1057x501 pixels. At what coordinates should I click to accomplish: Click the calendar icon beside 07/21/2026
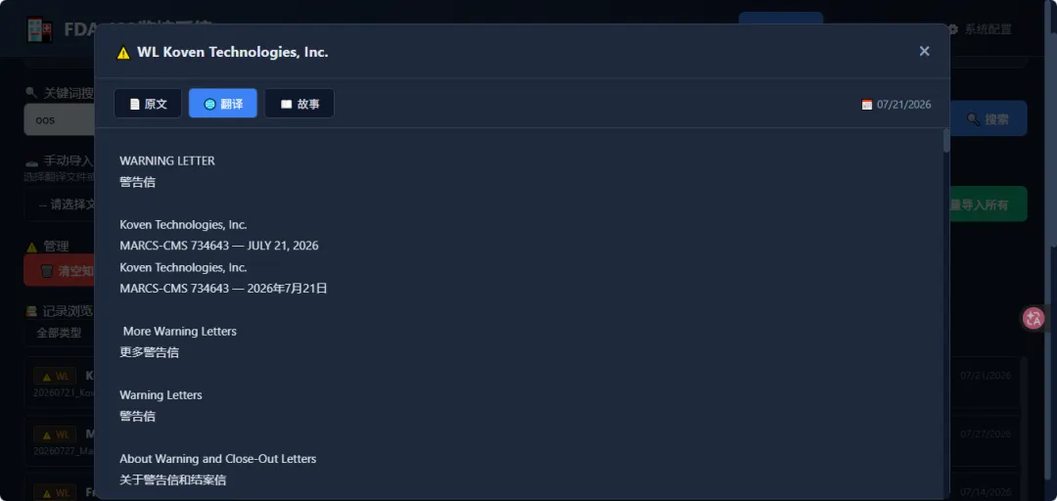coord(867,105)
